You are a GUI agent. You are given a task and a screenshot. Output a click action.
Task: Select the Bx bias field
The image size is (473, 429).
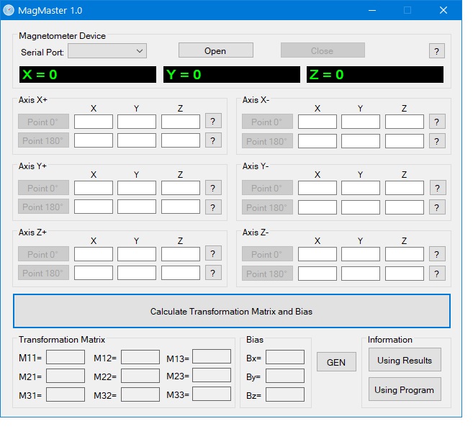(285, 358)
